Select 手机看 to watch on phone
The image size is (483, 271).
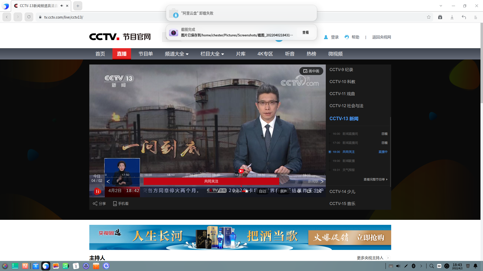coord(120,204)
